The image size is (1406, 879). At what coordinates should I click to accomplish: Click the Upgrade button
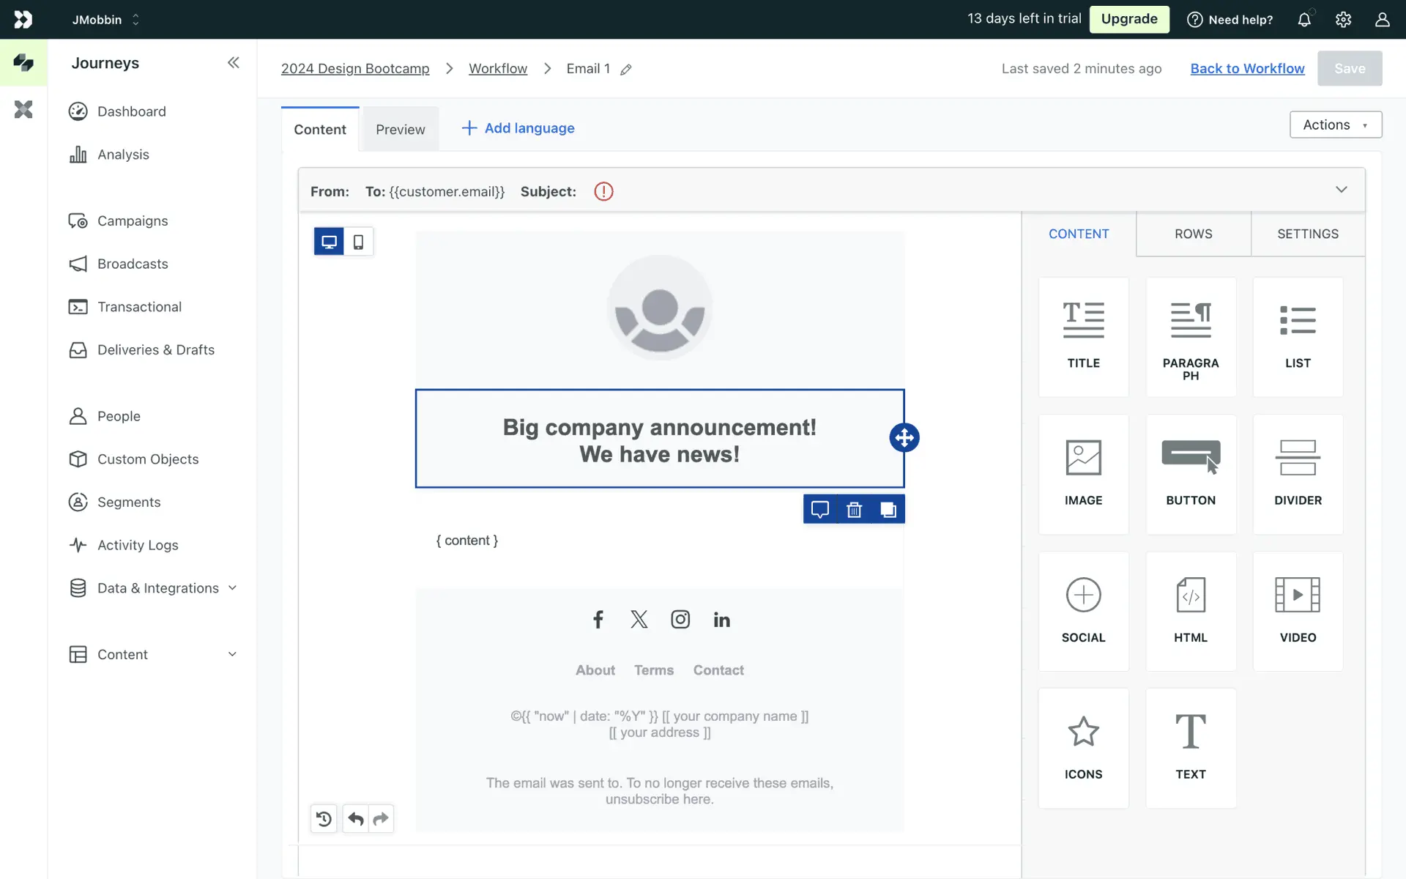point(1128,19)
